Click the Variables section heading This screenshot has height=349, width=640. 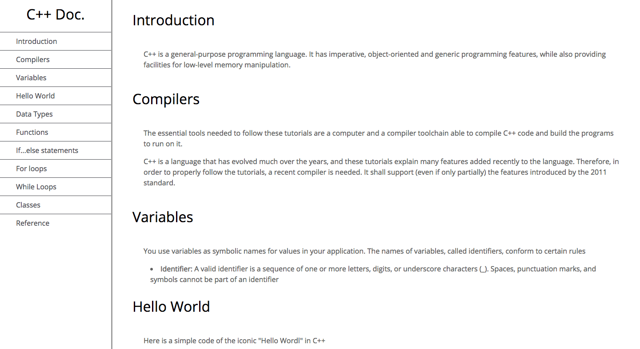point(163,217)
